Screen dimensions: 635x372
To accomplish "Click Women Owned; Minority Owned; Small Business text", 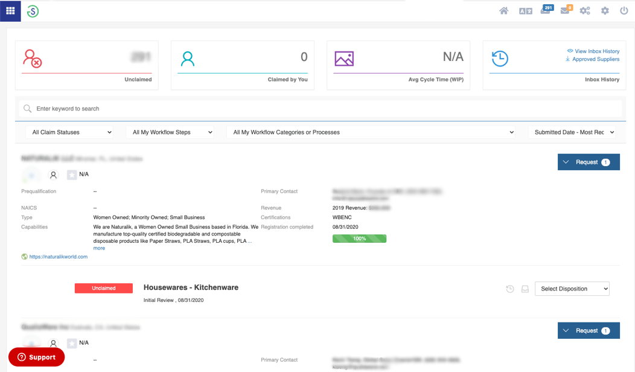I will tap(149, 217).
